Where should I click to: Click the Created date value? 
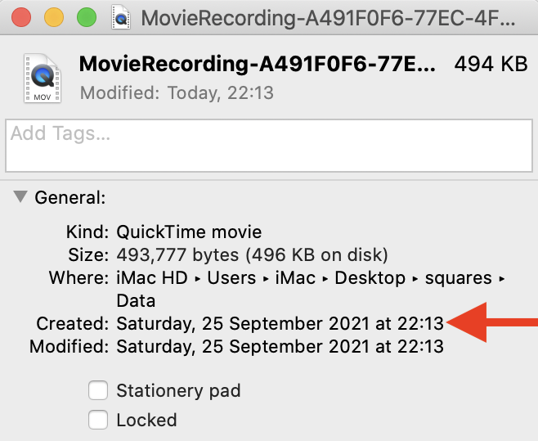pos(280,323)
